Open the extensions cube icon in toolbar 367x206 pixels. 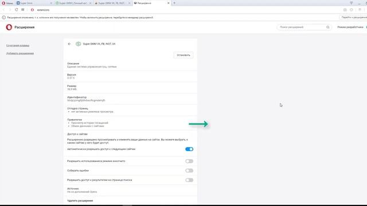360,10
